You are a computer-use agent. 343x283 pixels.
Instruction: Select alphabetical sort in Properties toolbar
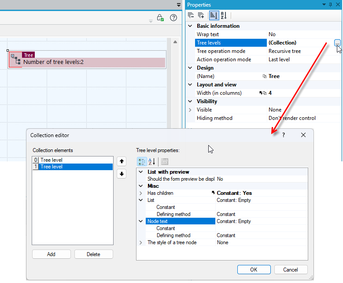pos(224,15)
